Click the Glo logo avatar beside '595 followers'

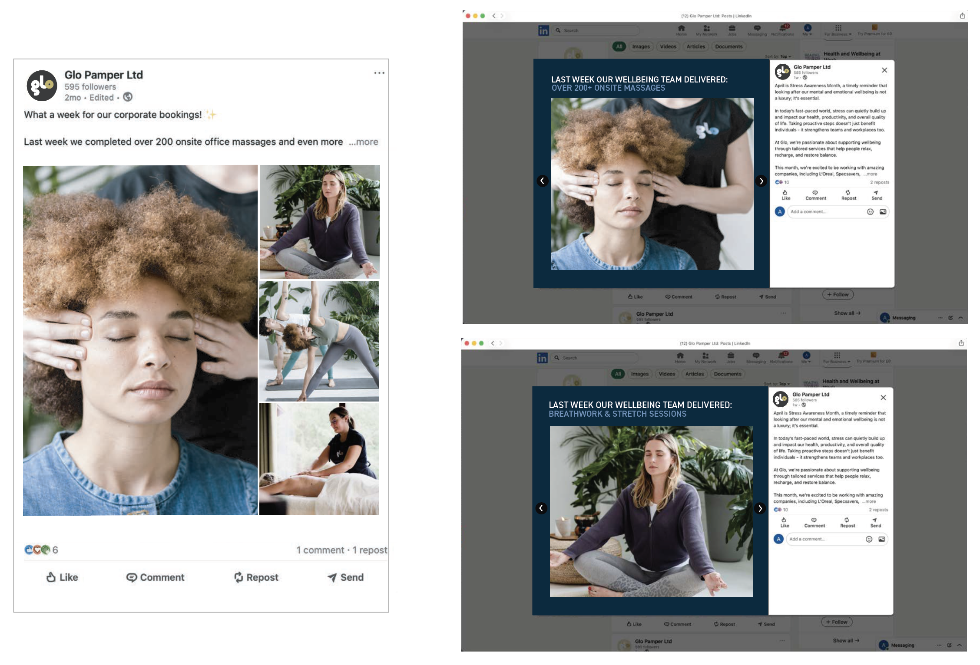pyautogui.click(x=42, y=86)
